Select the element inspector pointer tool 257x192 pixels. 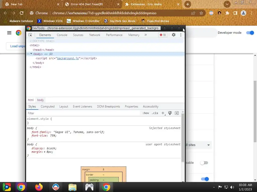30,35
